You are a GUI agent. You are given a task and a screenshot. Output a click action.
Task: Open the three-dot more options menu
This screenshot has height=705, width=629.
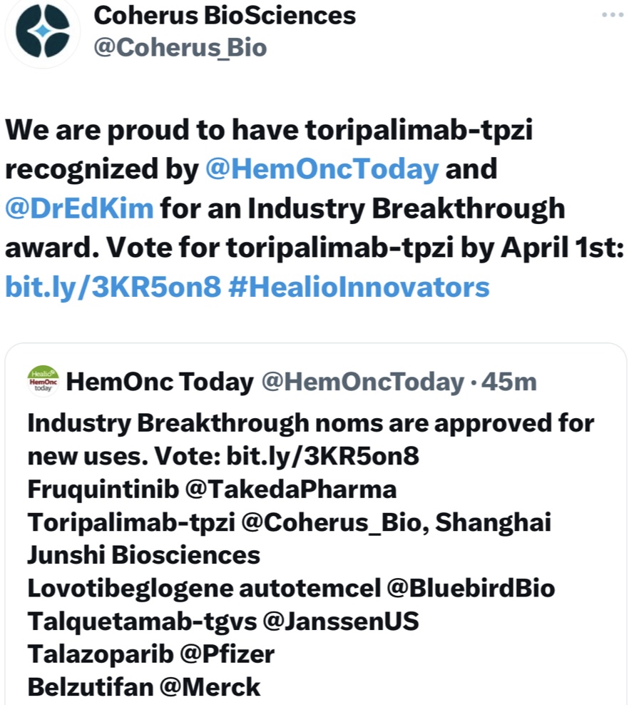click(x=613, y=15)
